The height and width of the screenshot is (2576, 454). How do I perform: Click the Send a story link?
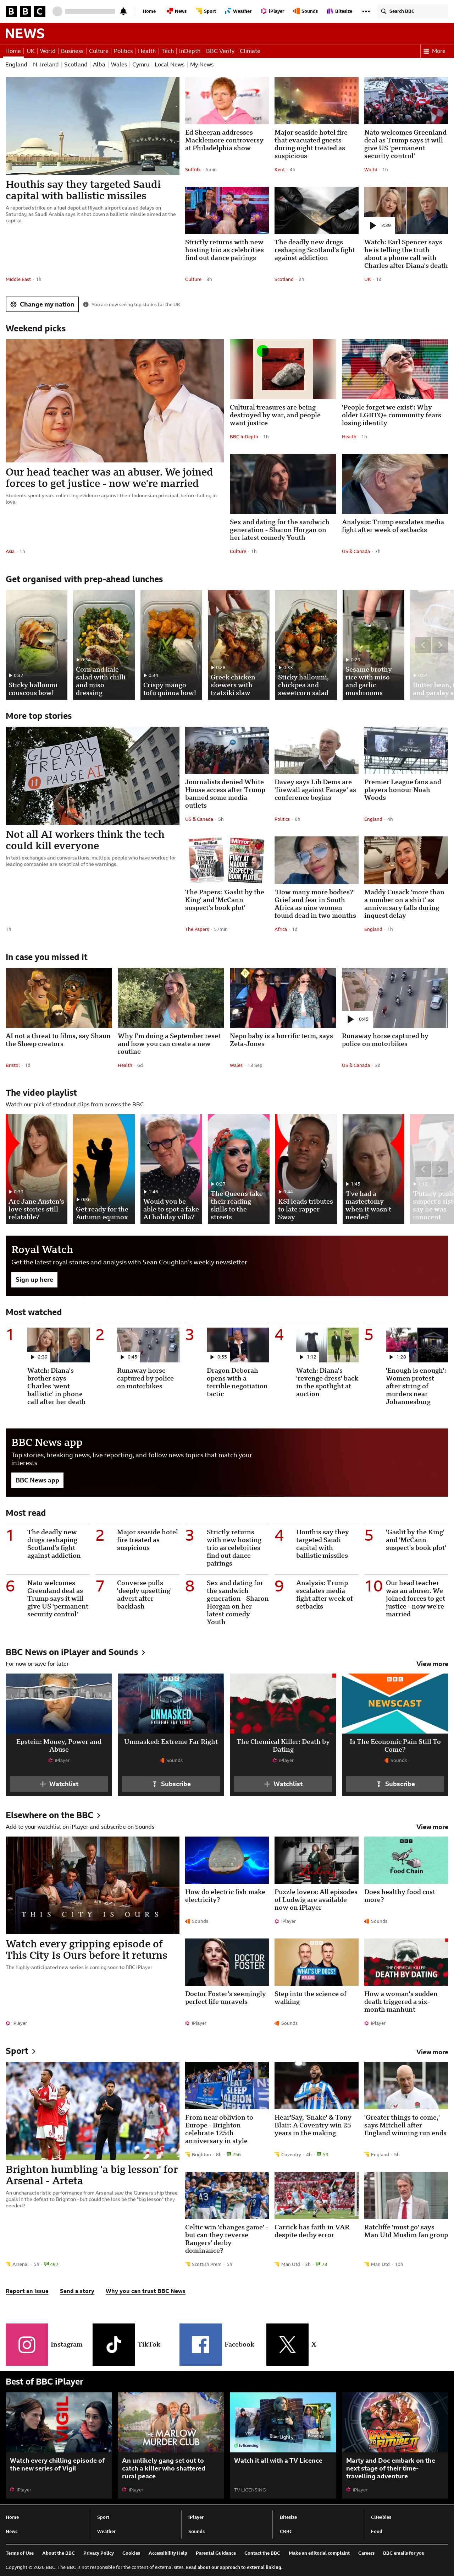pos(77,2291)
